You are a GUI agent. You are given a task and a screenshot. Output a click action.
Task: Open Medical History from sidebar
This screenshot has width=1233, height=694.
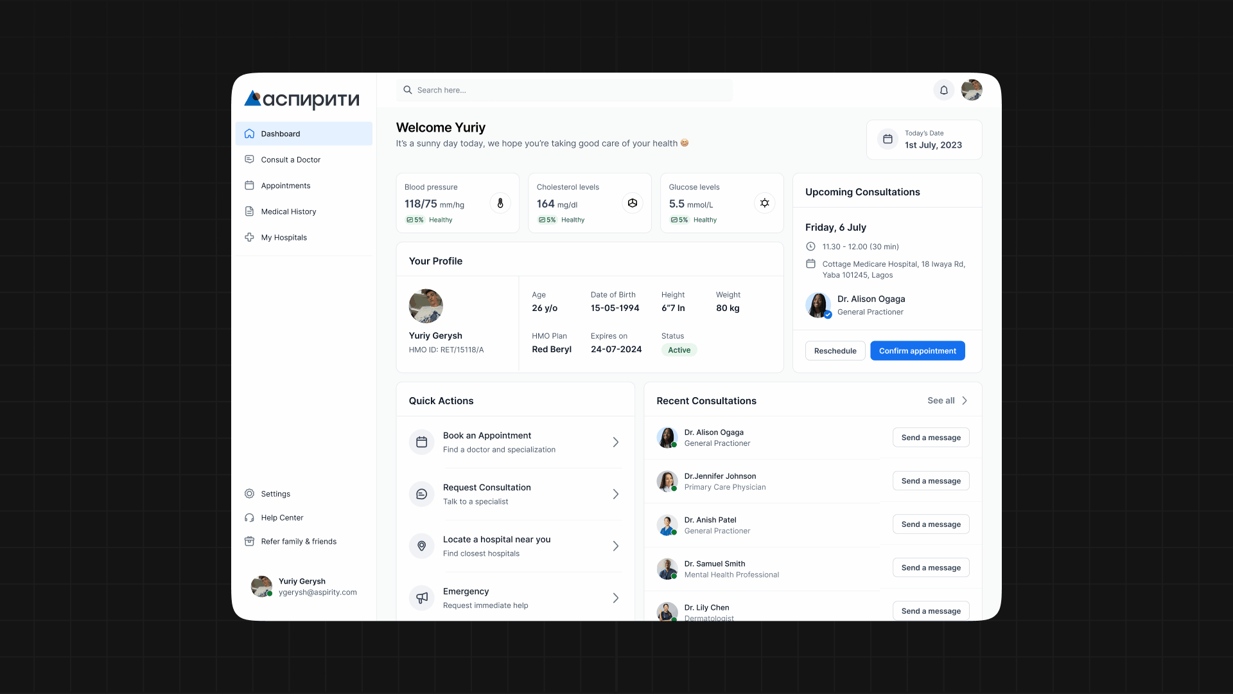pos(288,211)
